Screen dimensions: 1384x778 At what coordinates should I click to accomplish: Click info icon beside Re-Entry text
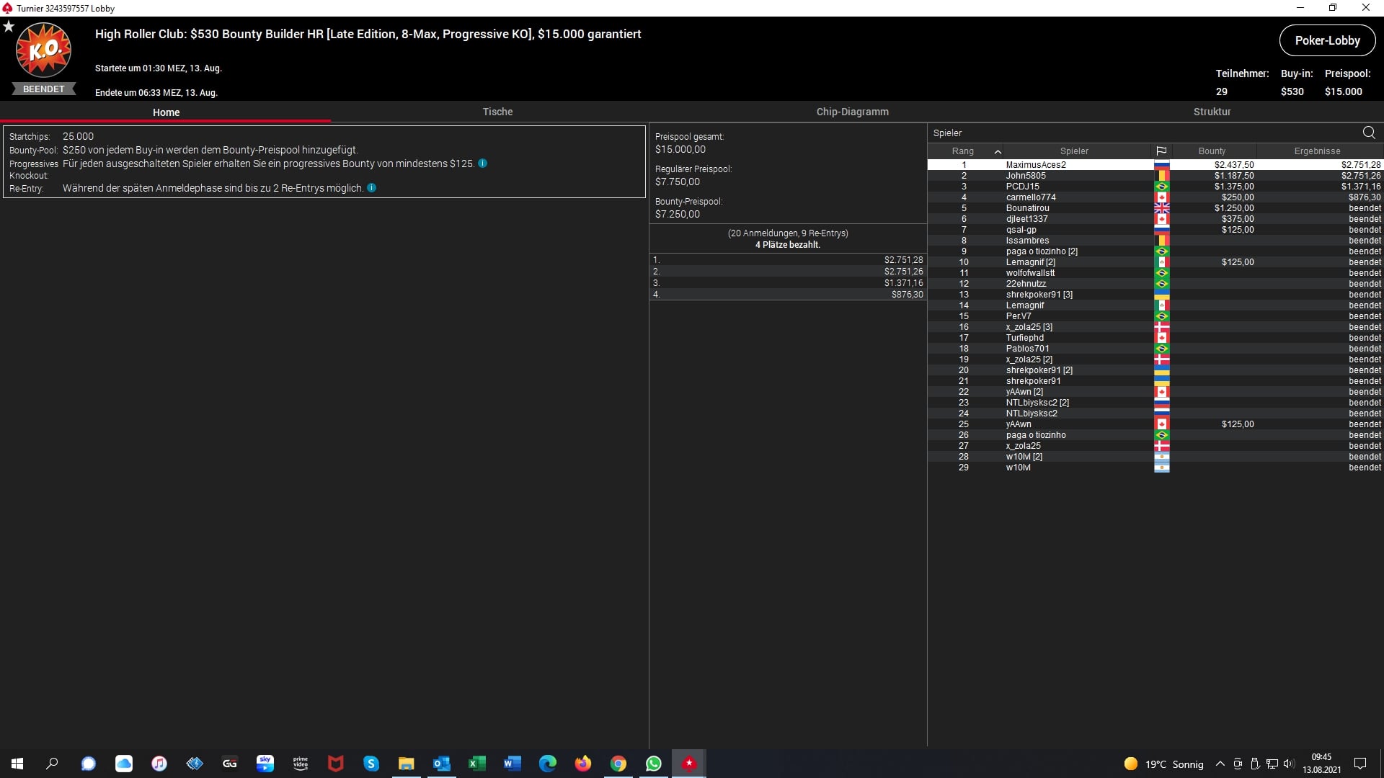click(x=372, y=188)
